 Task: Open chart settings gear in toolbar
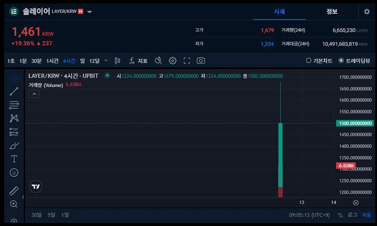tap(172, 61)
